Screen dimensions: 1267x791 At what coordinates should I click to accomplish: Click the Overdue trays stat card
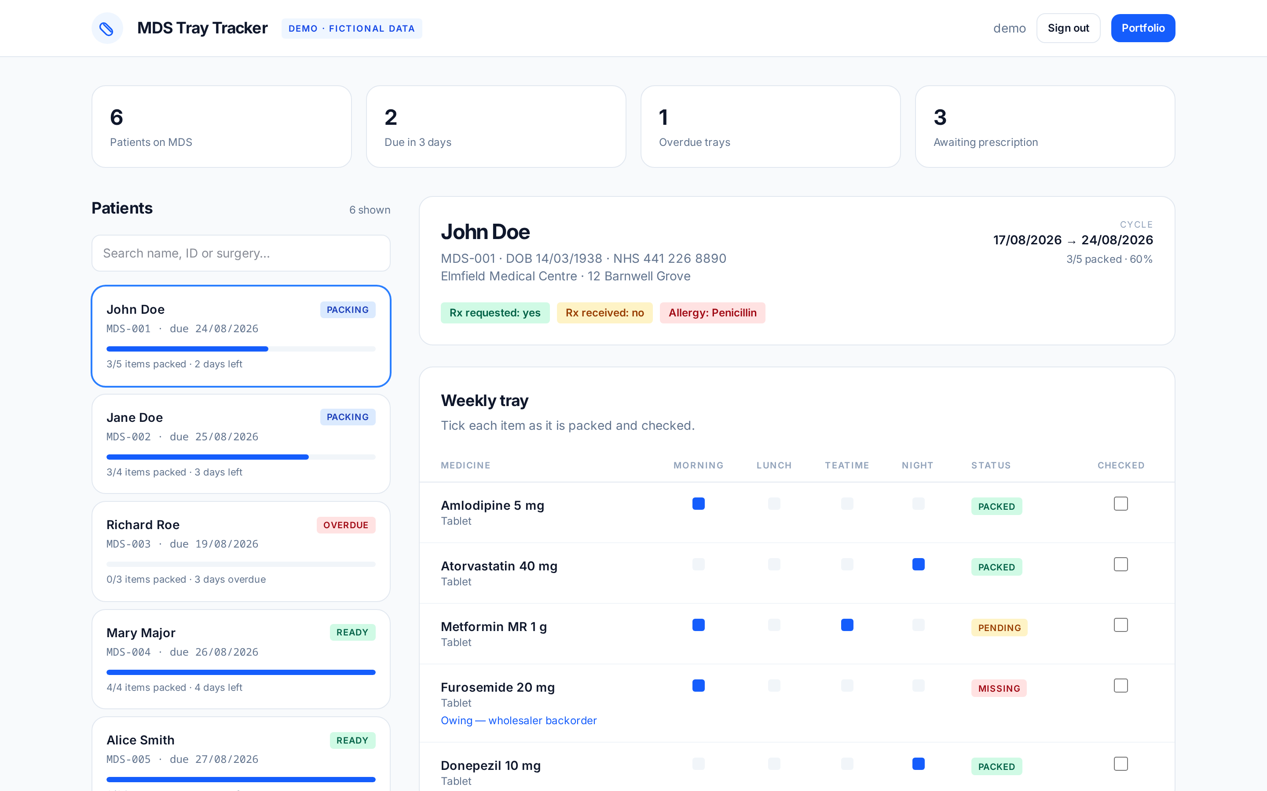click(x=771, y=127)
